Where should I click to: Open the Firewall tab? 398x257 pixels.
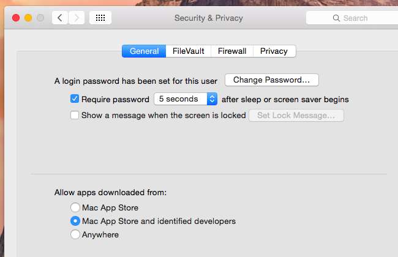(x=232, y=51)
